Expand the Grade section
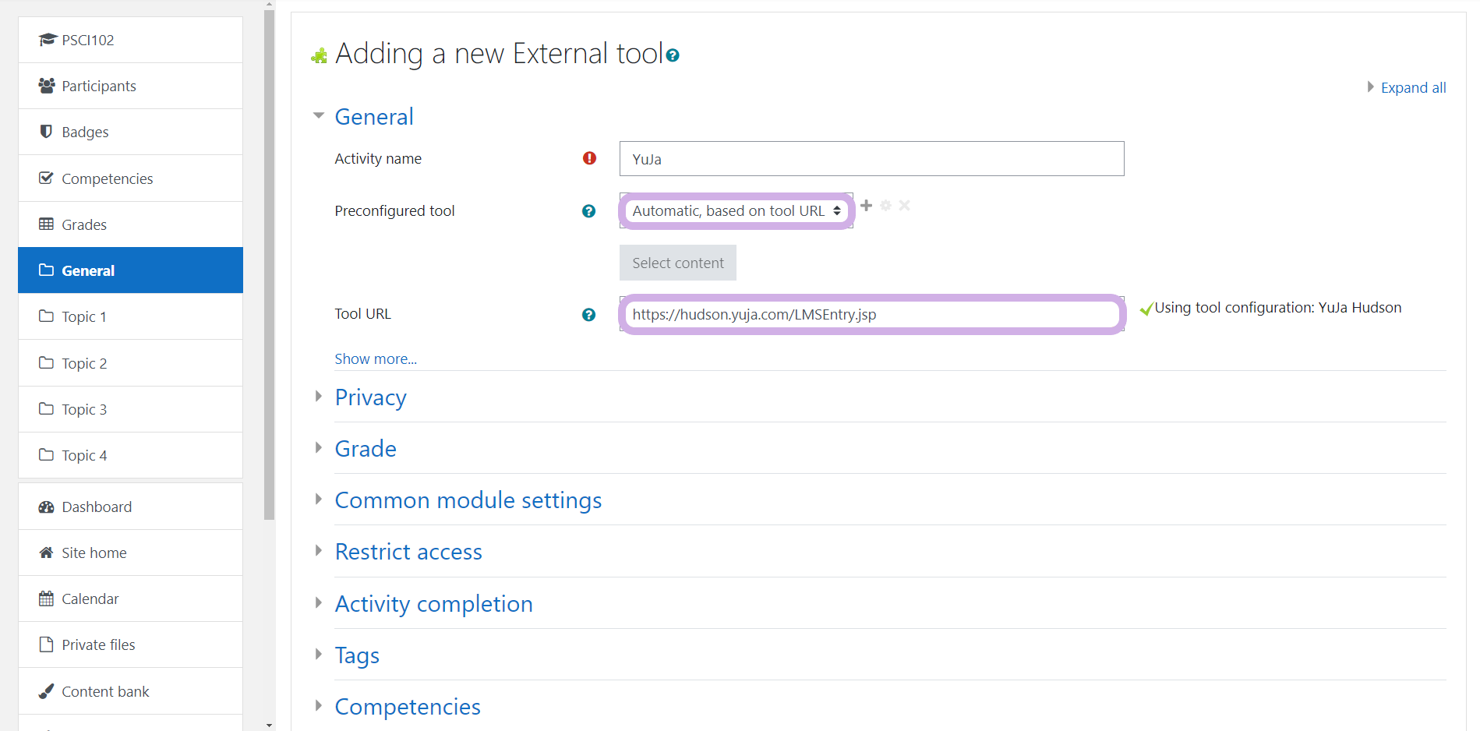1480x731 pixels. (365, 449)
